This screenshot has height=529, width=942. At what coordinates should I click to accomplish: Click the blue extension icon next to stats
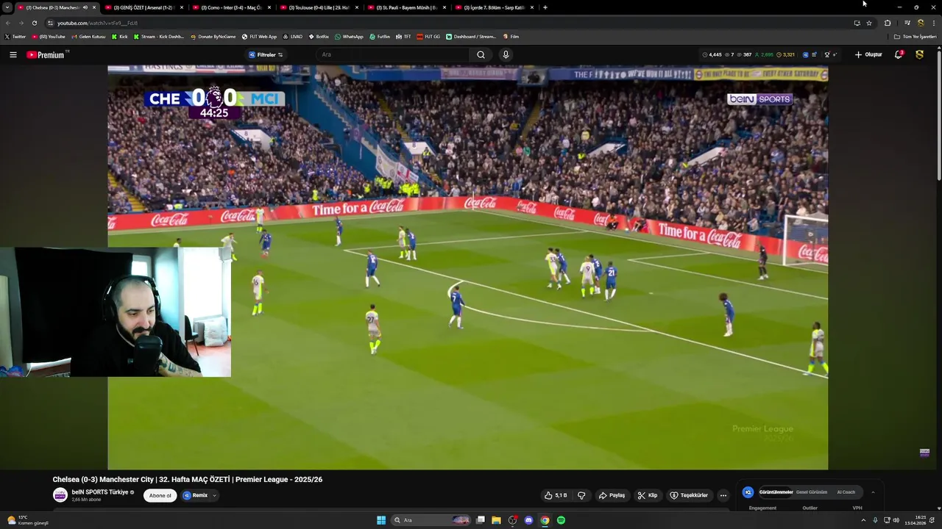click(x=805, y=54)
